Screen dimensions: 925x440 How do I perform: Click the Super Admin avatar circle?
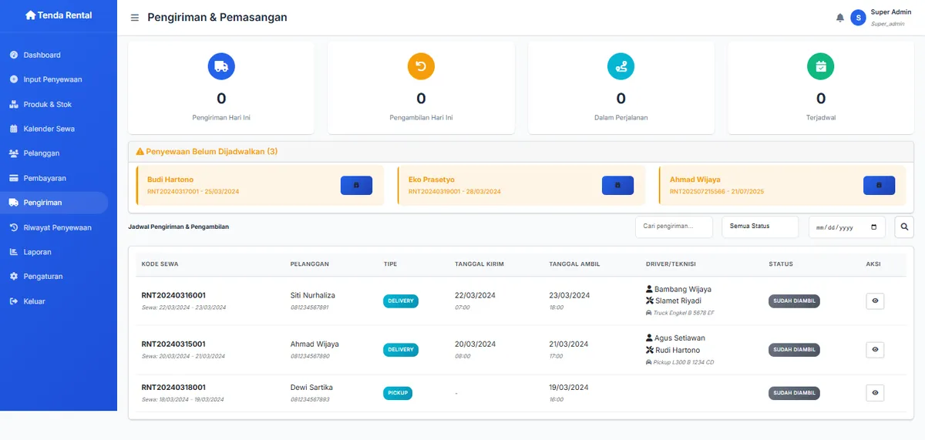(858, 18)
